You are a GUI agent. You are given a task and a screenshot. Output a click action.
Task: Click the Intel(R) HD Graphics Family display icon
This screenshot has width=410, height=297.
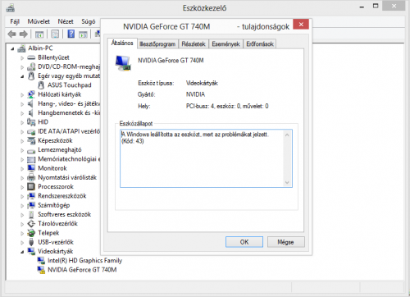pyautogui.click(x=41, y=260)
